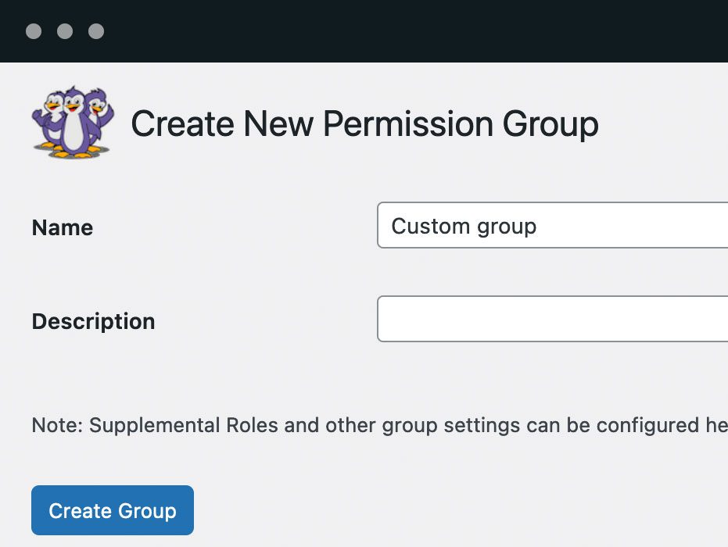Click the left waving penguin in logo

point(51,117)
